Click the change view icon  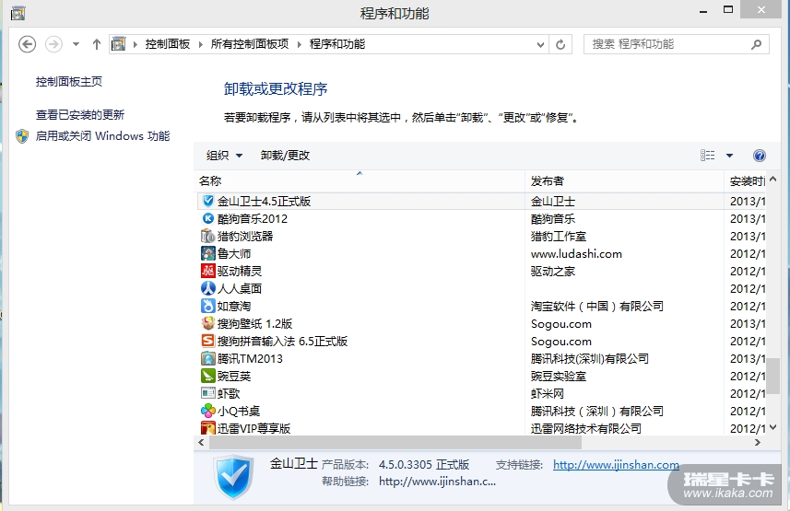coord(707,155)
